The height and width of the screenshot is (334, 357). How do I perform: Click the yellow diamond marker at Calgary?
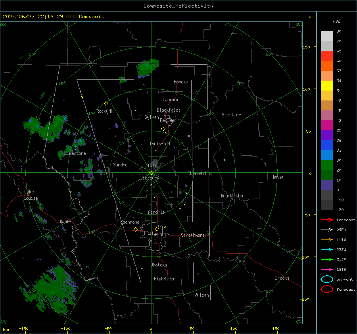click(x=157, y=229)
